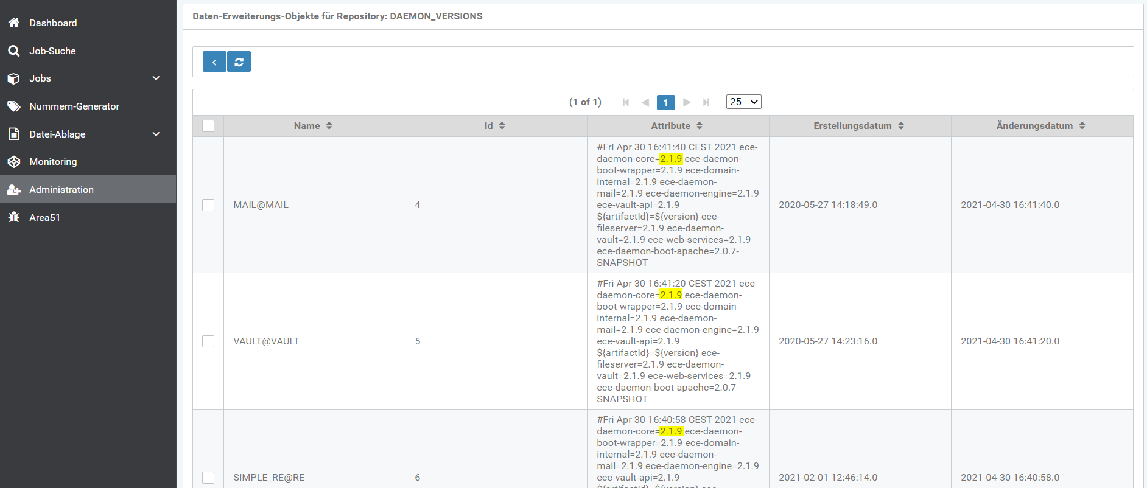Viewport: 1147px width, 488px height.
Task: Toggle the select-all header checkbox
Action: 208,126
